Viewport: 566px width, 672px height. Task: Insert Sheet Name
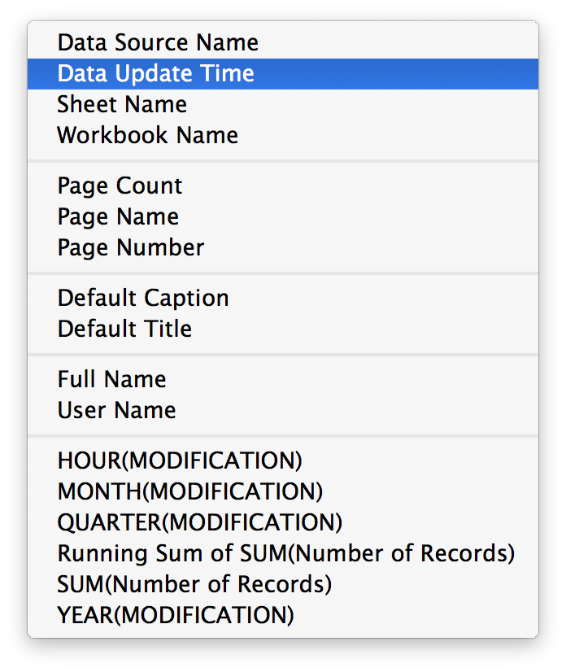pos(121,104)
